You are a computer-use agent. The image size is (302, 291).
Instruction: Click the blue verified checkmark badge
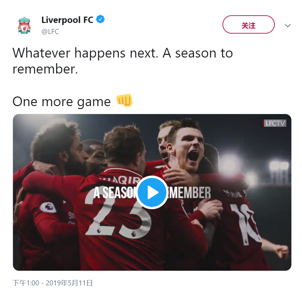[x=100, y=19]
